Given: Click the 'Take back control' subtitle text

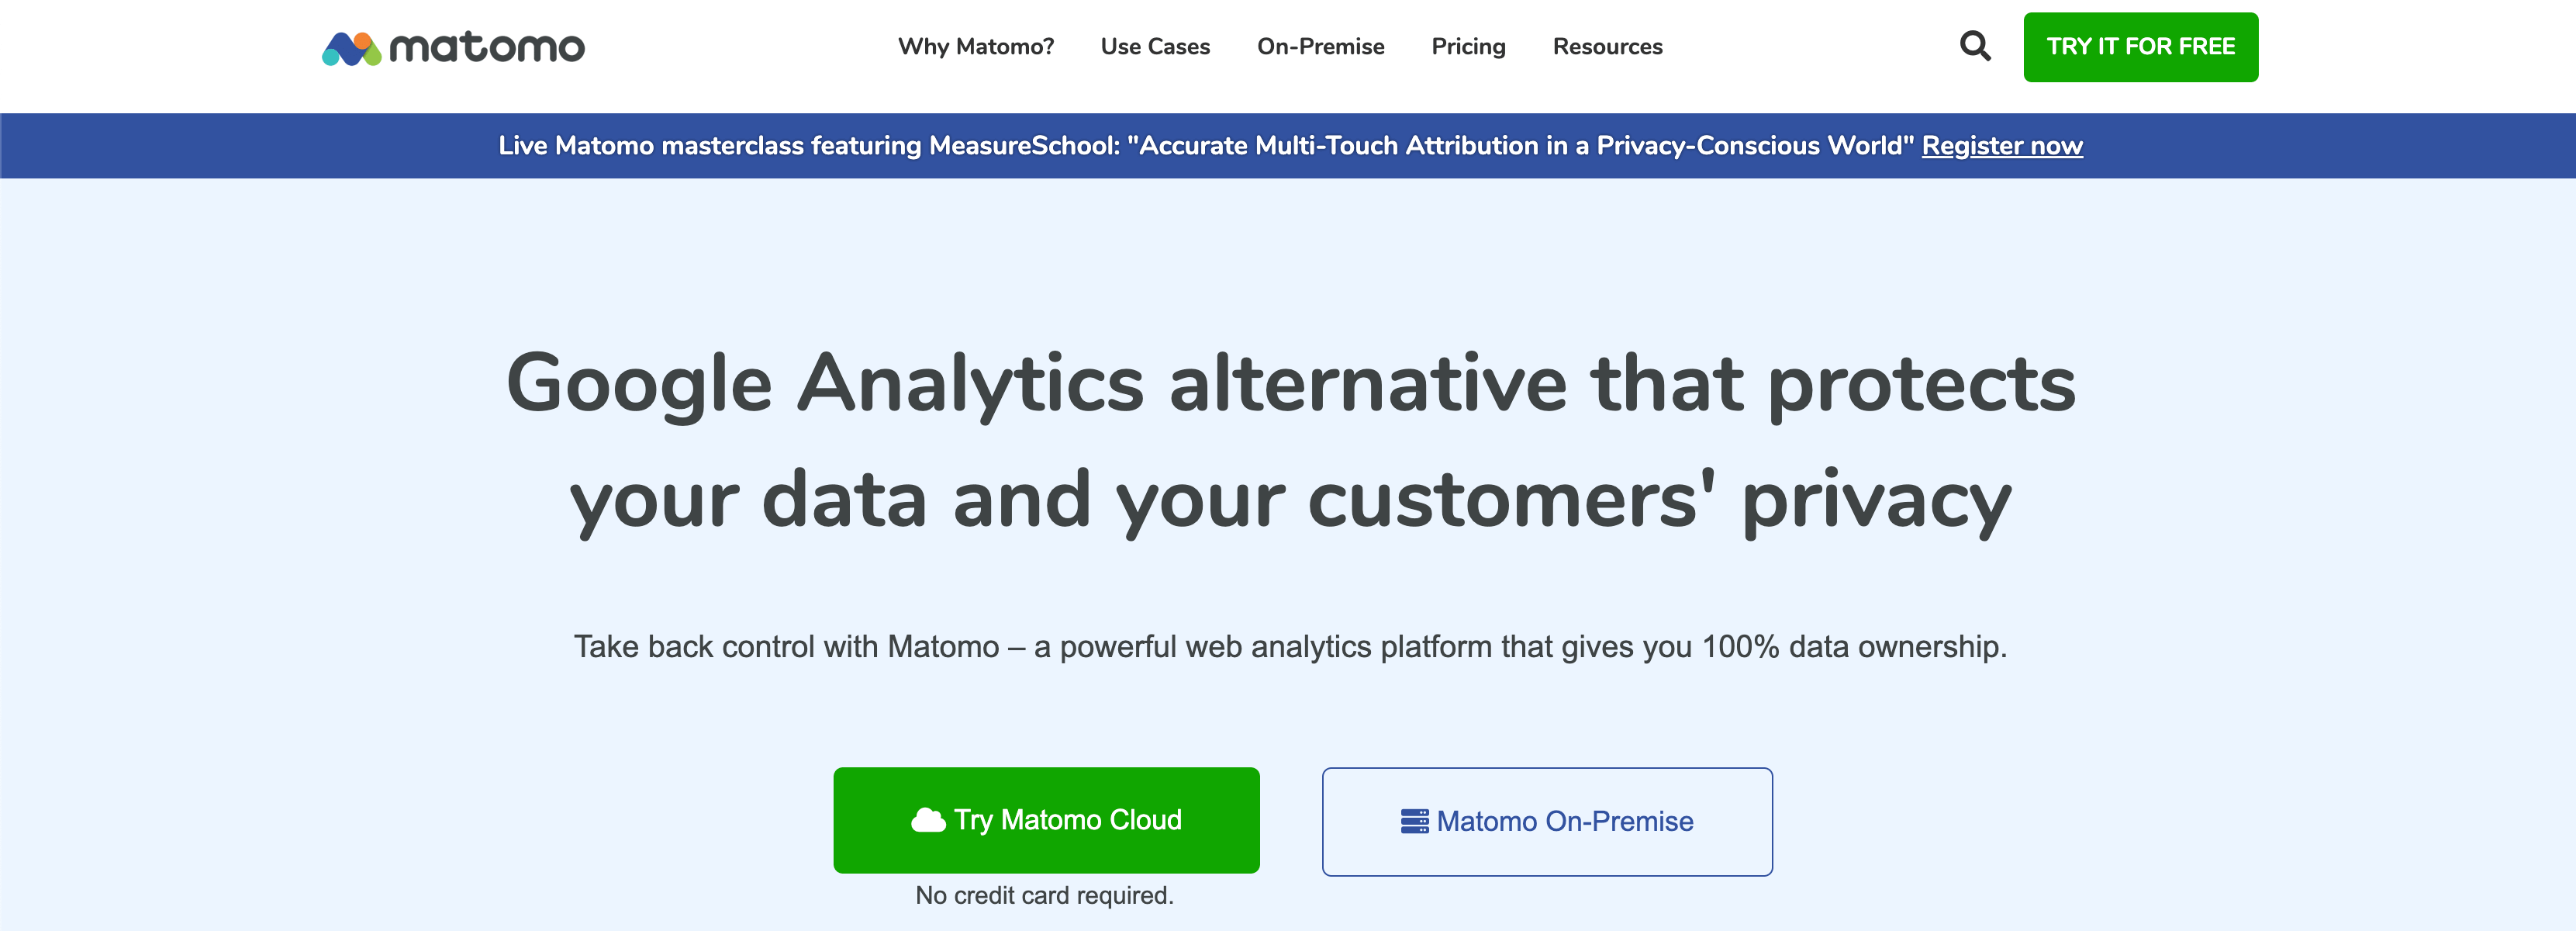Looking at the screenshot, I should coord(1290,647).
